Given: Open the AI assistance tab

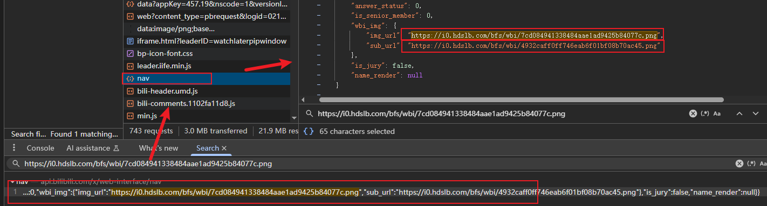Looking at the screenshot, I should (x=92, y=148).
